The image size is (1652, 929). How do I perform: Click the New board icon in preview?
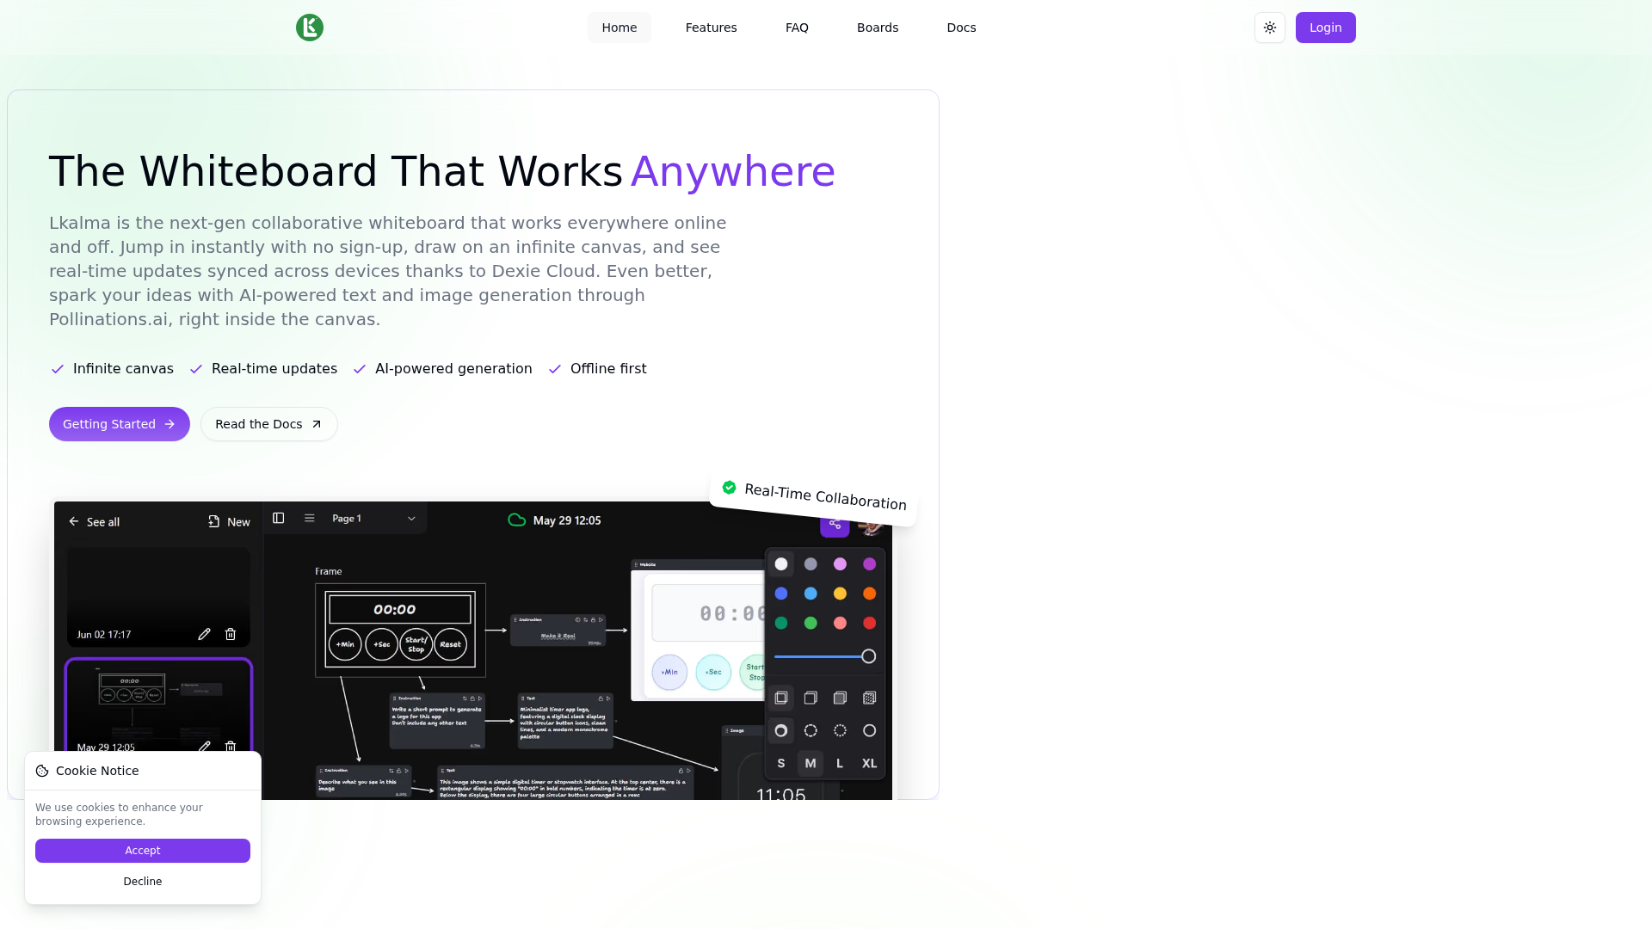pyautogui.click(x=214, y=521)
